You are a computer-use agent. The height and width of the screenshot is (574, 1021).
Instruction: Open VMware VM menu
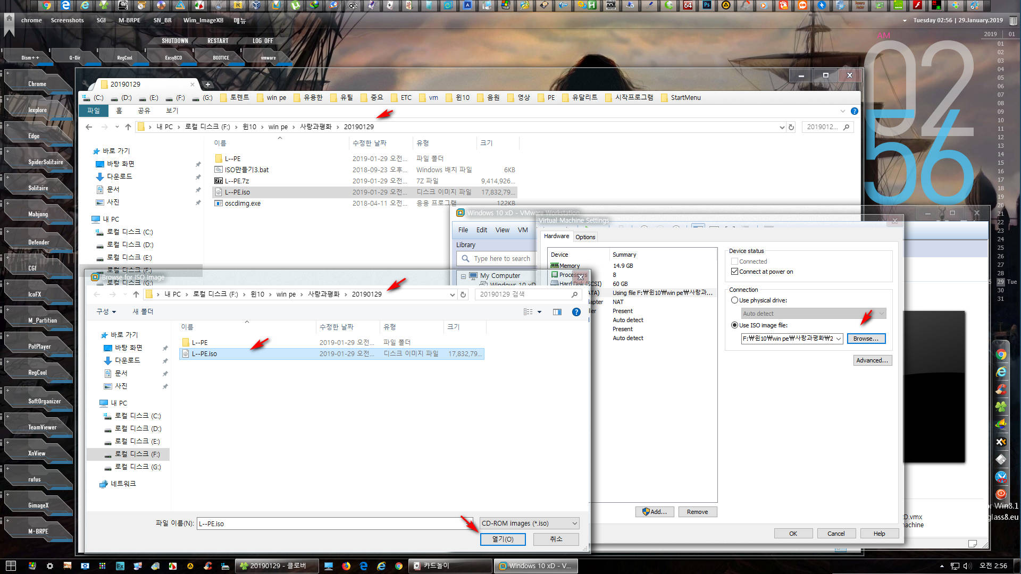[x=523, y=230]
